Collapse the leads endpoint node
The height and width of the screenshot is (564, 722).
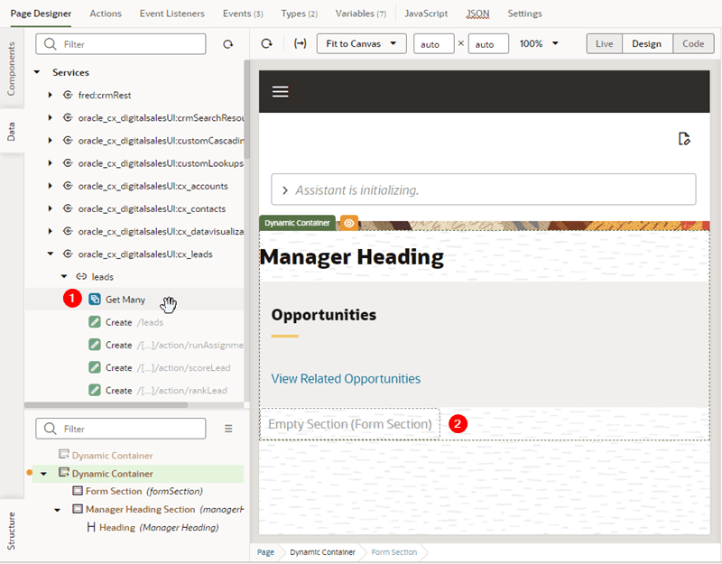point(64,276)
